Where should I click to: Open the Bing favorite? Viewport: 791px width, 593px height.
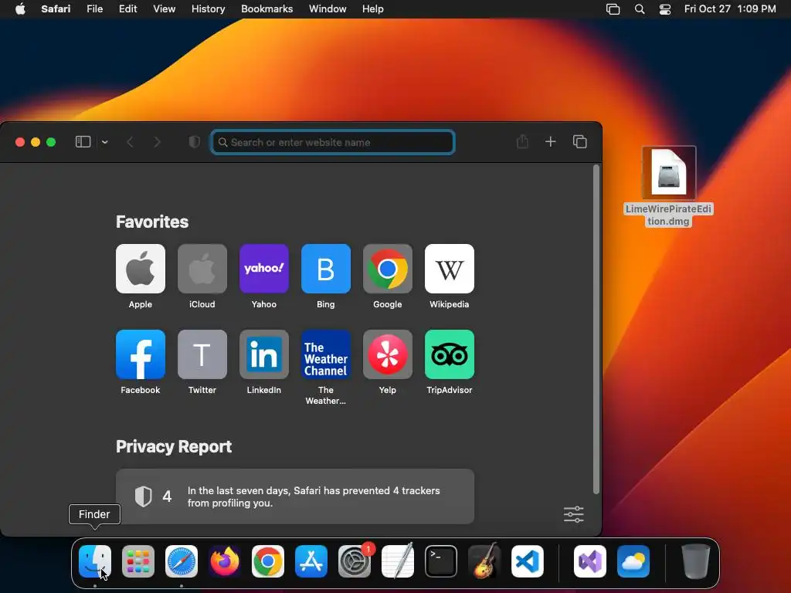[x=326, y=269]
